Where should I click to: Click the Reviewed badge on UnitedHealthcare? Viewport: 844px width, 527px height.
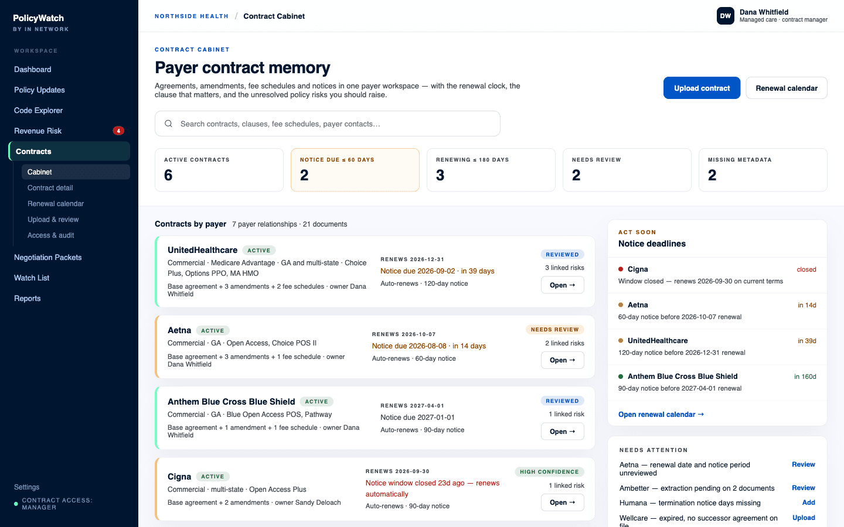pyautogui.click(x=562, y=255)
